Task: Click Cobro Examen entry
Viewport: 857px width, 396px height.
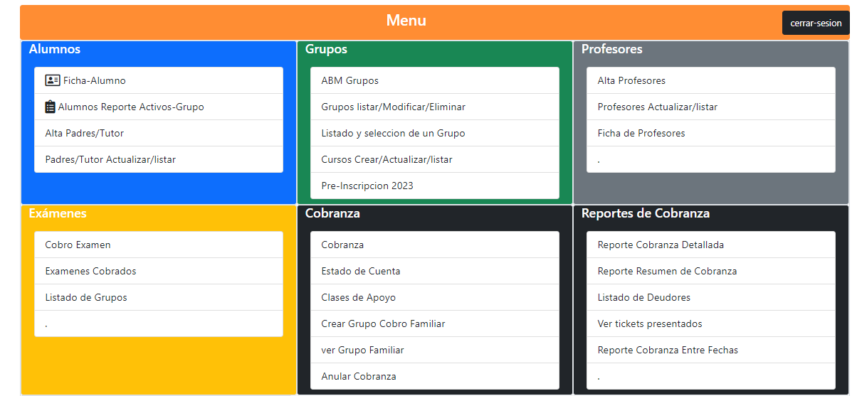Action: point(78,245)
